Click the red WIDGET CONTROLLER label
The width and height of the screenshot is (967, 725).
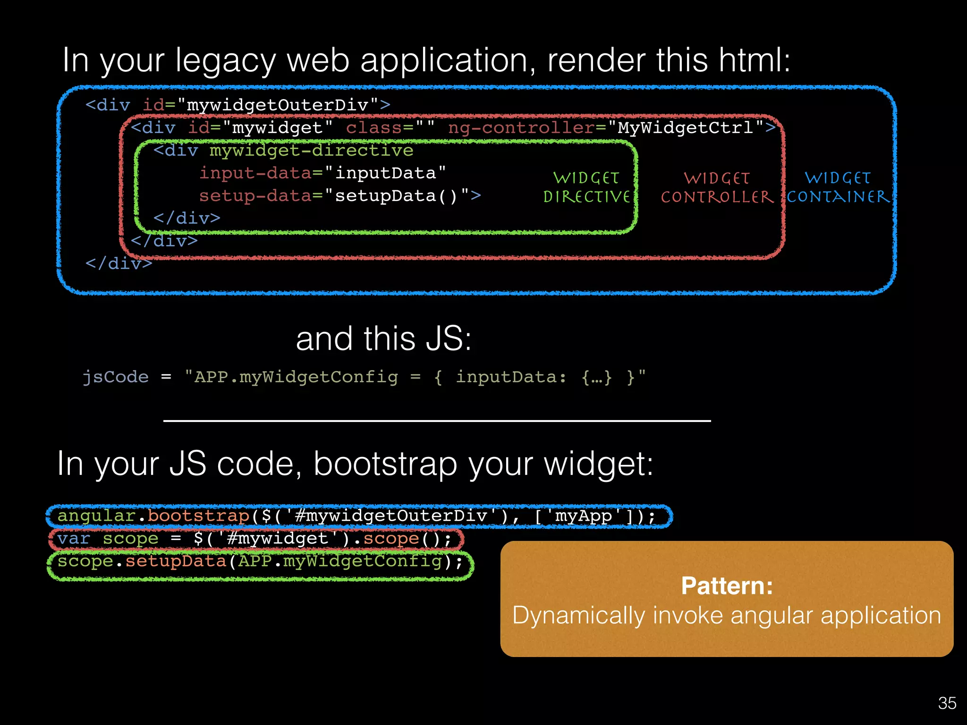coord(717,187)
